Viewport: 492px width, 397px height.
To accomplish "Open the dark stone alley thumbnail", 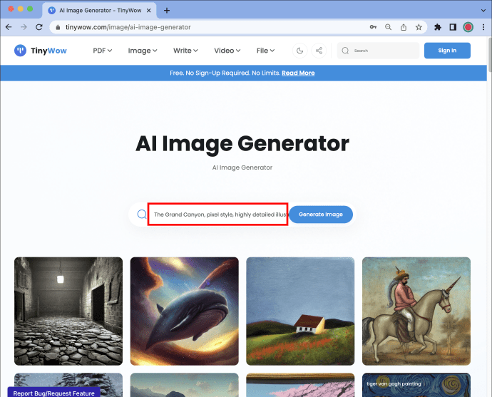I will [68, 311].
